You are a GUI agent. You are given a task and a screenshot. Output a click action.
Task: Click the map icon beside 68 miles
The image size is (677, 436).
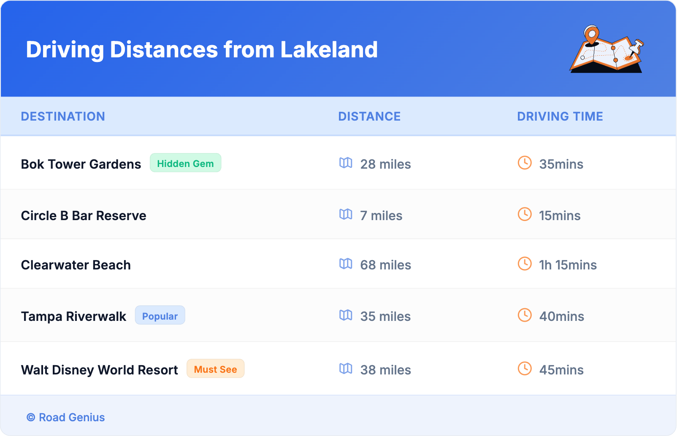point(346,264)
